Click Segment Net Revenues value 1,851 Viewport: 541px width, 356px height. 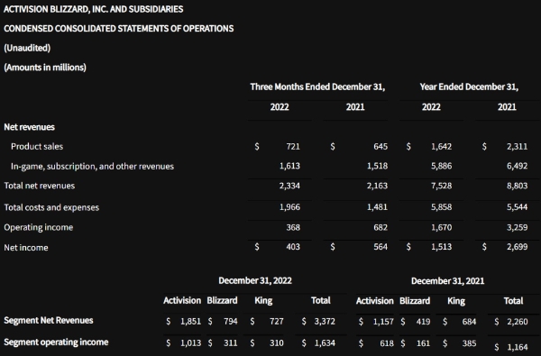pos(190,322)
